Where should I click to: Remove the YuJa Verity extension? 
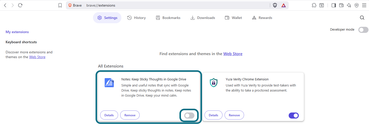(234, 115)
